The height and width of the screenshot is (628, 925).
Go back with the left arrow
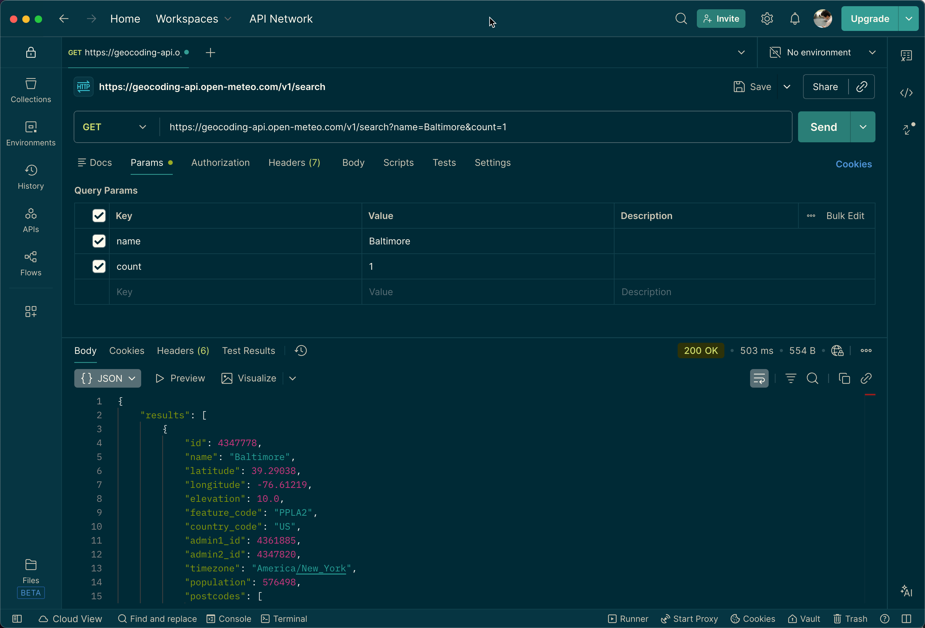point(64,19)
